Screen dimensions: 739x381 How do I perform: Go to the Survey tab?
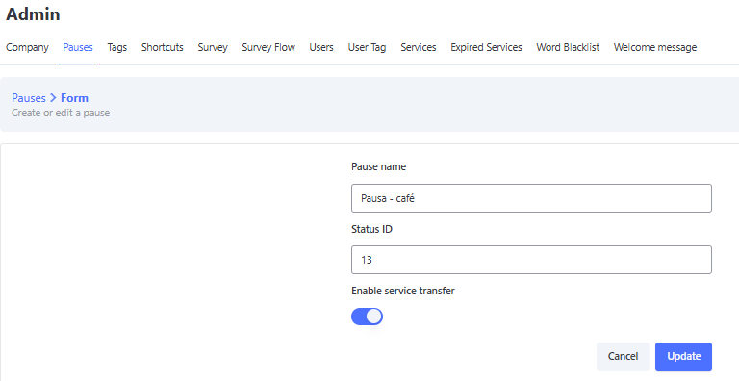(213, 47)
